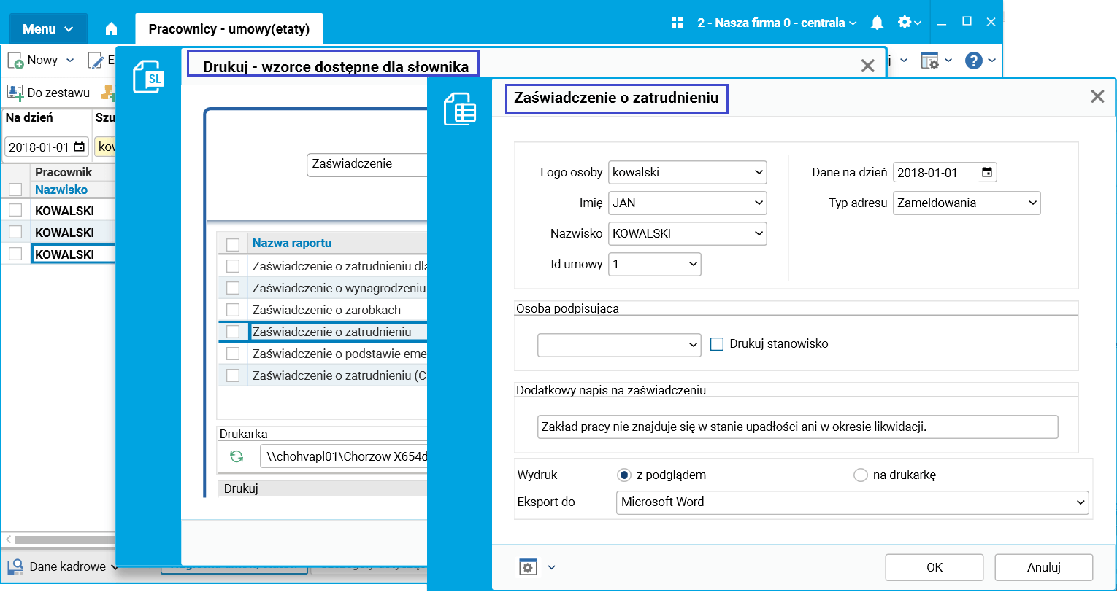Click the Dodatkowy napis text field

click(797, 427)
